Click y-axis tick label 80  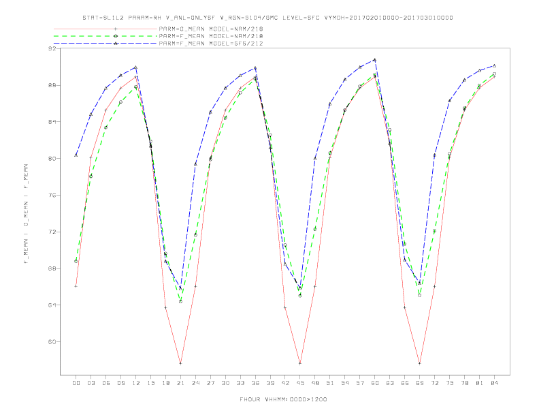click(52, 159)
